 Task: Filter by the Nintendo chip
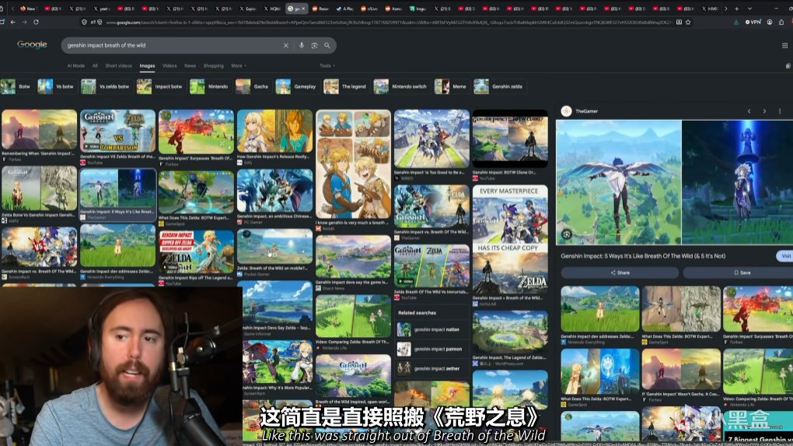209,86
